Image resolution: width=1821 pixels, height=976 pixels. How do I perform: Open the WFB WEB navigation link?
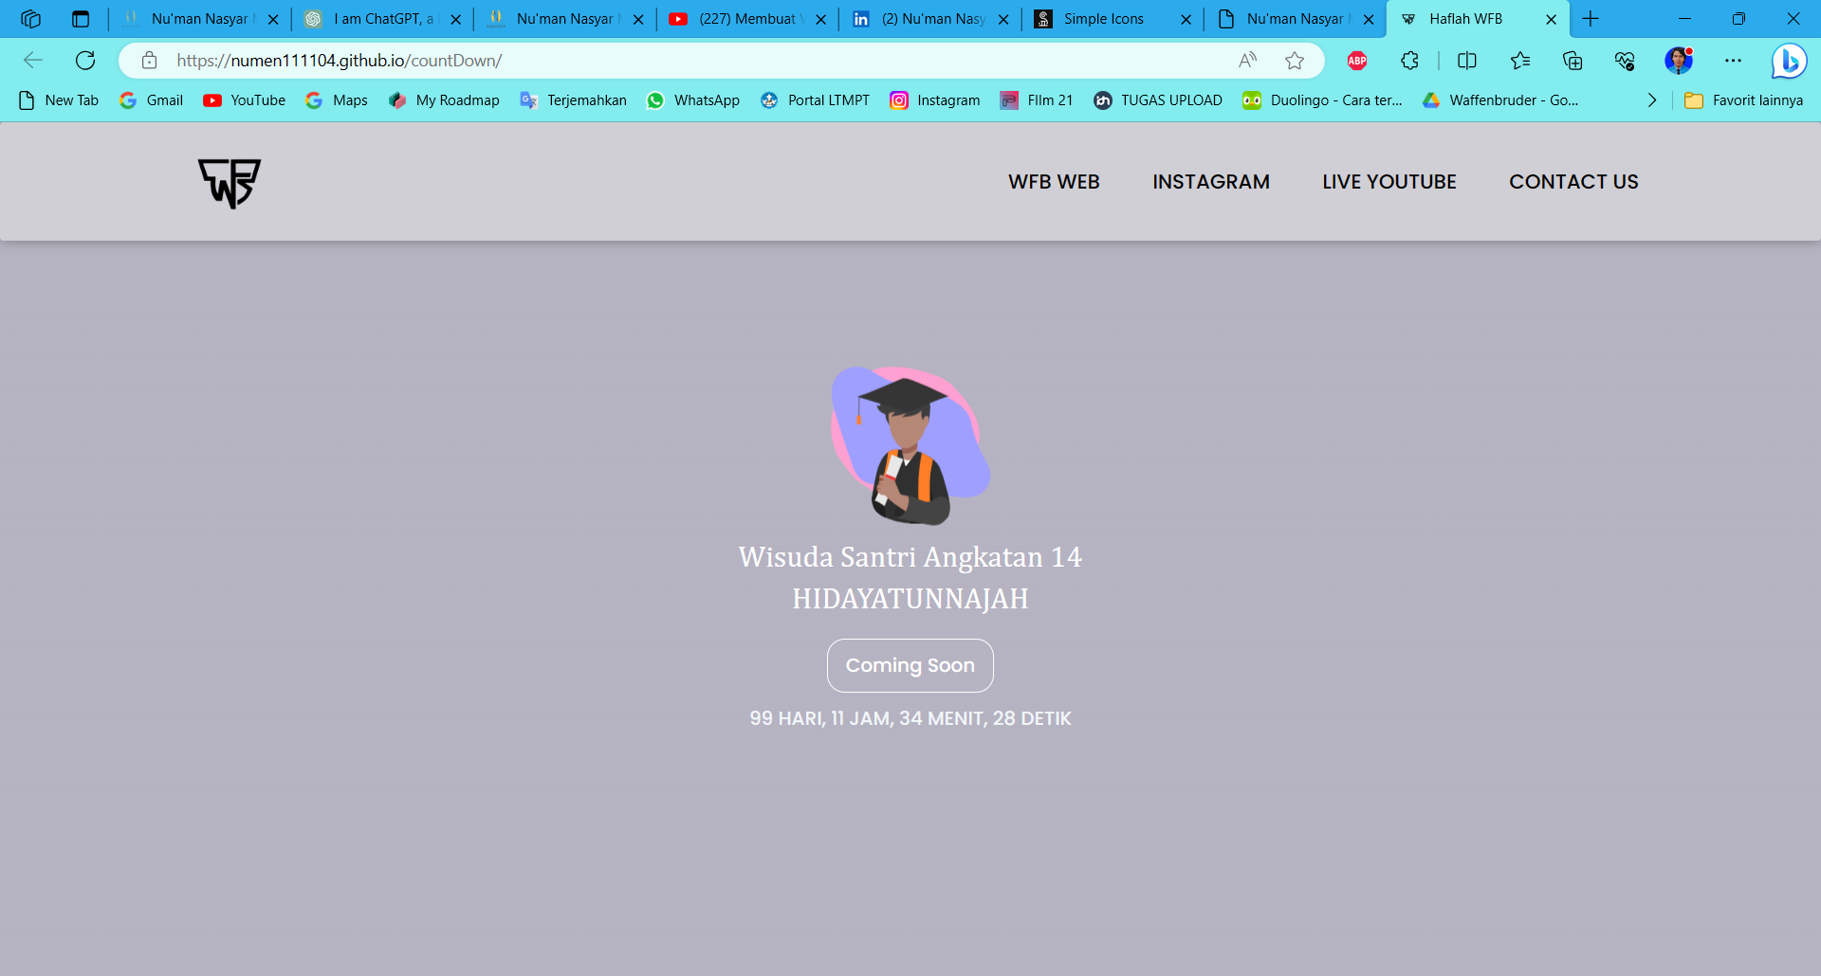tap(1054, 182)
